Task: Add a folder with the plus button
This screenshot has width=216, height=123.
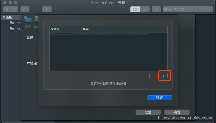Action: point(164,76)
